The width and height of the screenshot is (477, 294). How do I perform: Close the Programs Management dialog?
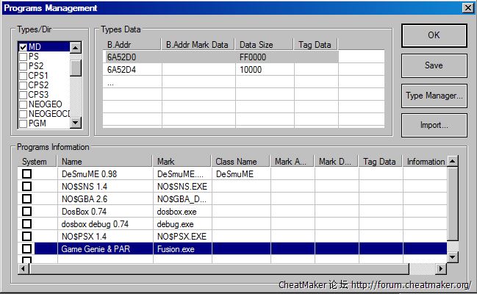[467, 8]
